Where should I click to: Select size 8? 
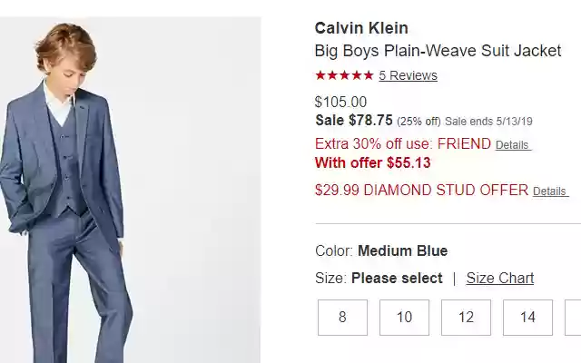click(x=342, y=318)
